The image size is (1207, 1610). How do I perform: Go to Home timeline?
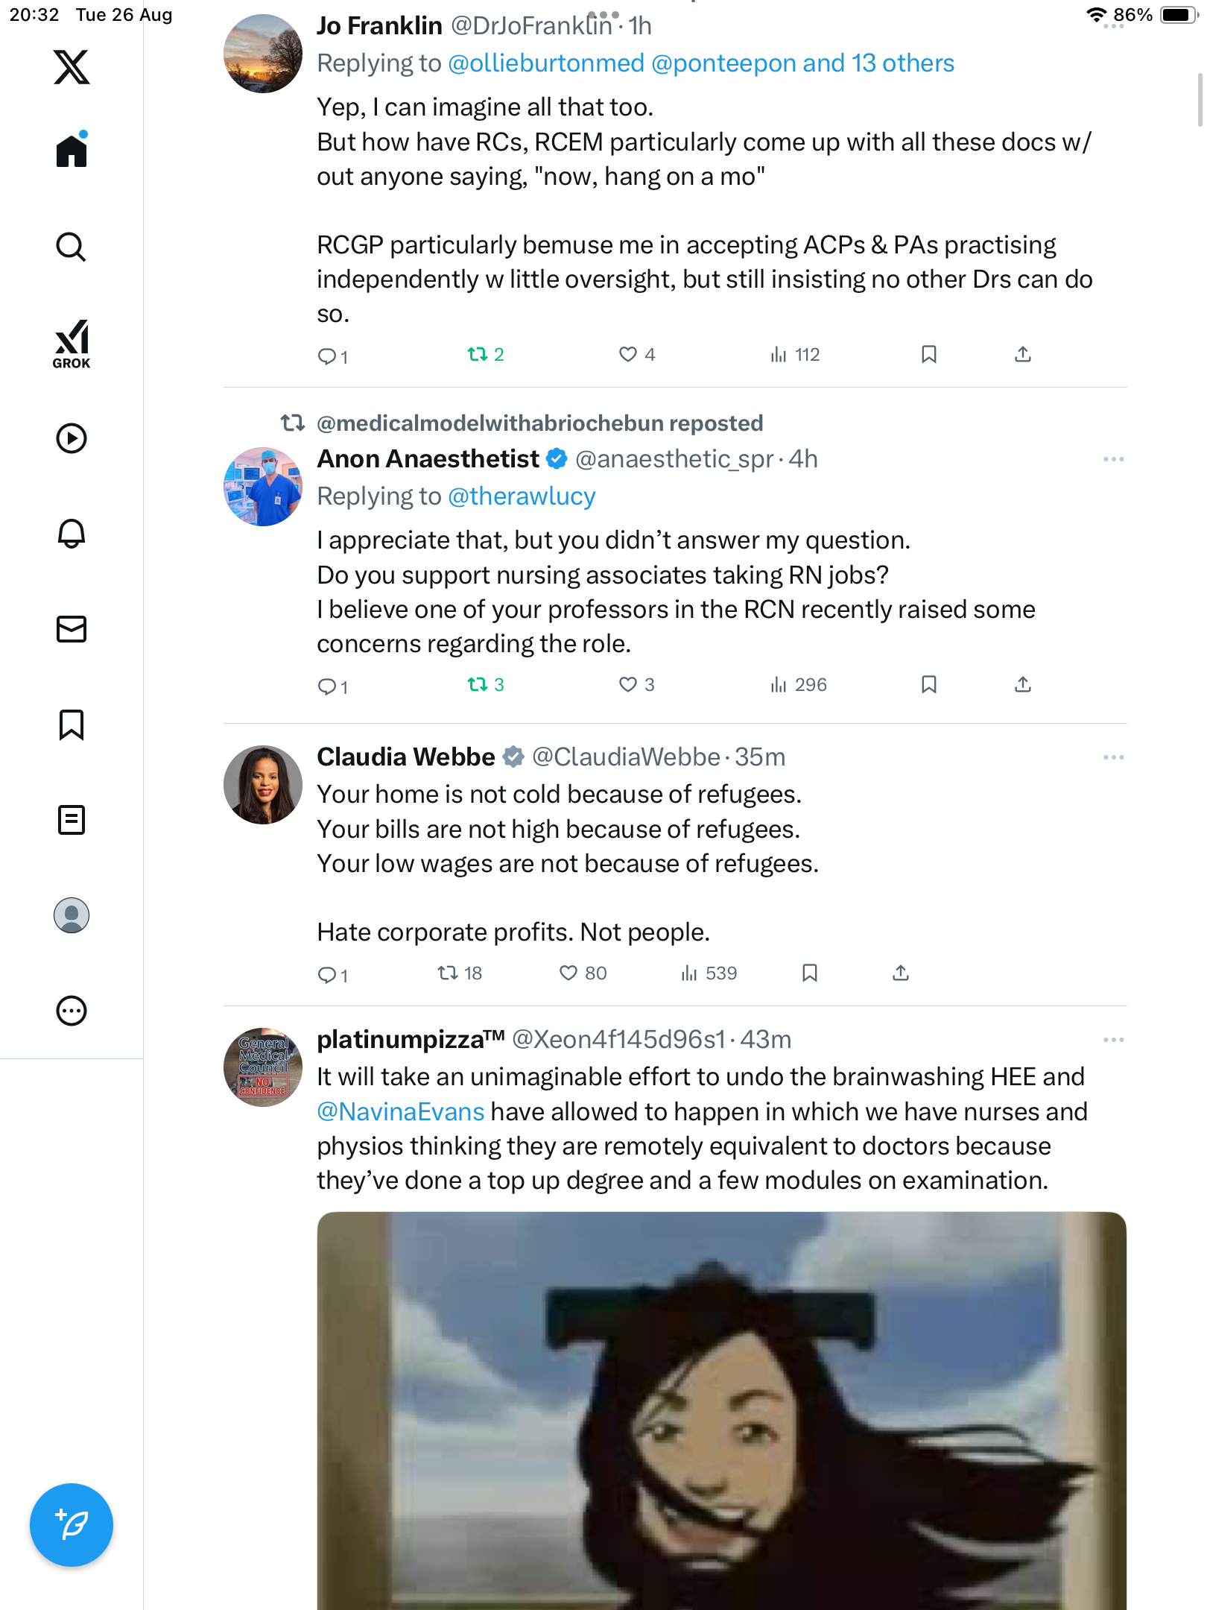(72, 151)
